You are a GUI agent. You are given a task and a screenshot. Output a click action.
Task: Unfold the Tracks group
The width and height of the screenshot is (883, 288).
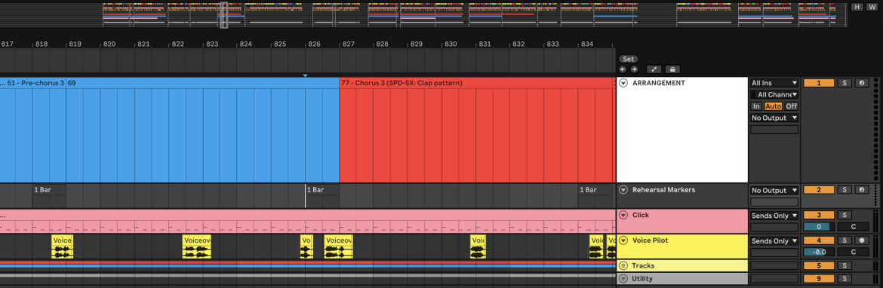pos(623,265)
